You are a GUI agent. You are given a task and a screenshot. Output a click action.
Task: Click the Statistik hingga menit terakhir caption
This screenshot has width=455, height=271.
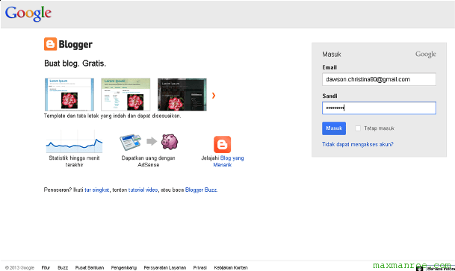(x=74, y=161)
